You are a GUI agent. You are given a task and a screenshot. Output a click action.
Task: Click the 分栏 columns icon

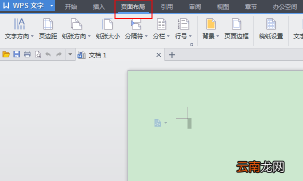(161, 24)
